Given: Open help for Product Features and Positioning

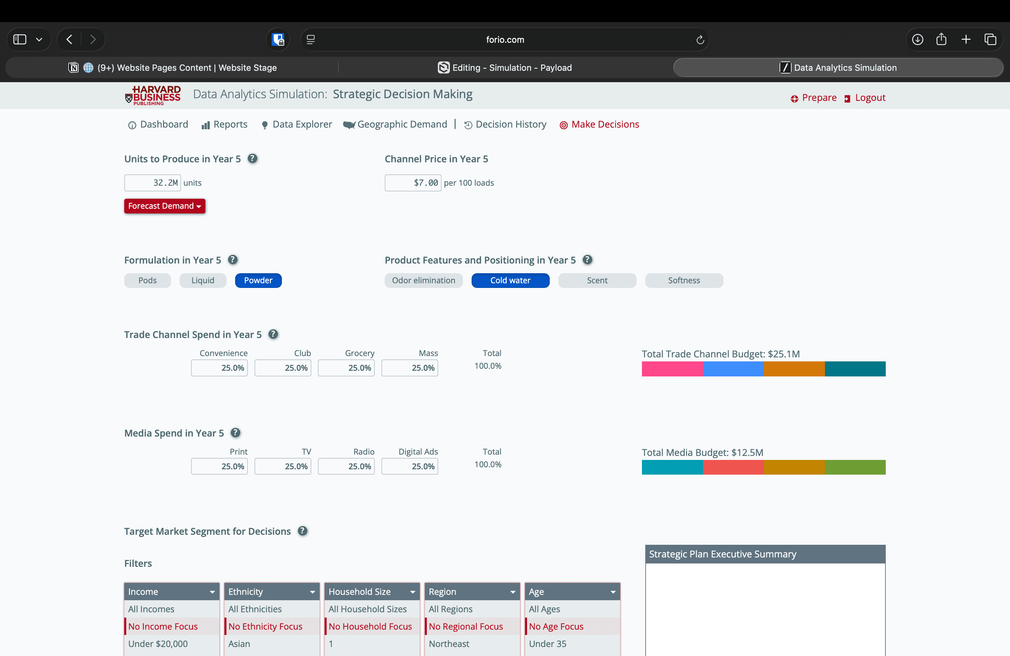Looking at the screenshot, I should [x=587, y=260].
